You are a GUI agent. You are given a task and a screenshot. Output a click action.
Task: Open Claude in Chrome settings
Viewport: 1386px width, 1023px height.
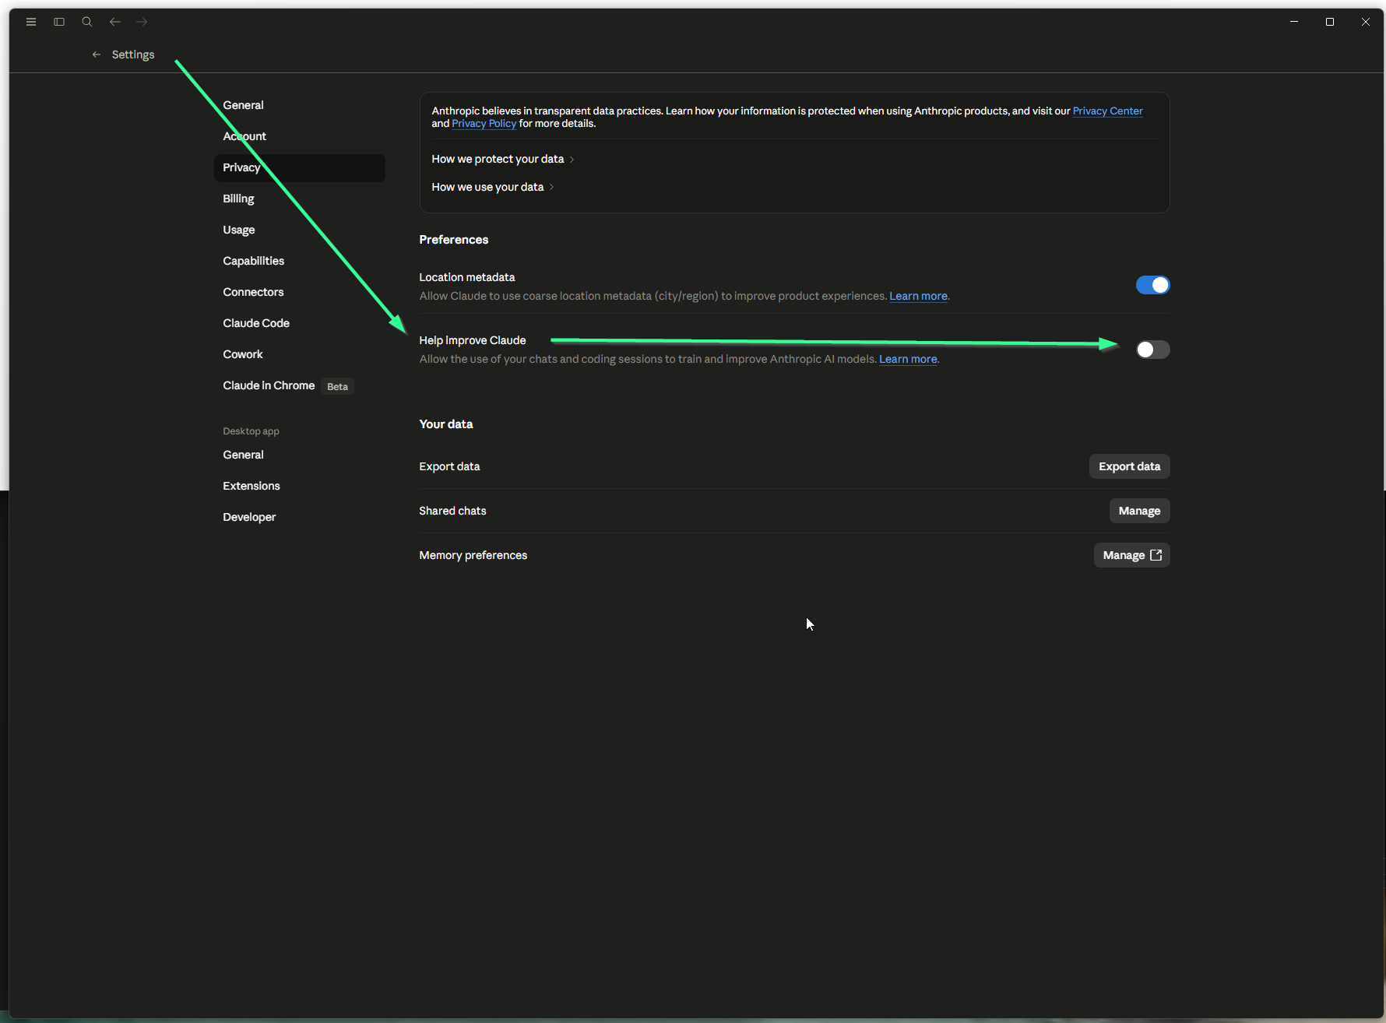coord(300,385)
